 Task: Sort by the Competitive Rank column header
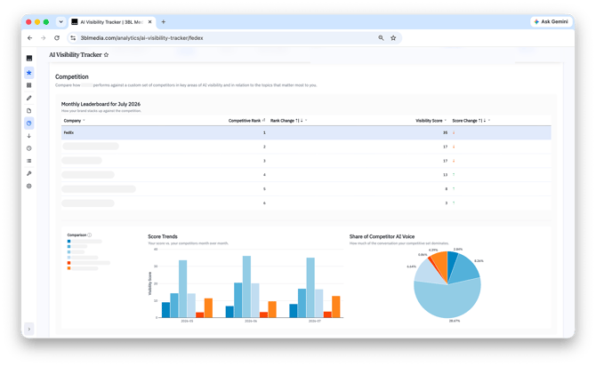point(245,121)
